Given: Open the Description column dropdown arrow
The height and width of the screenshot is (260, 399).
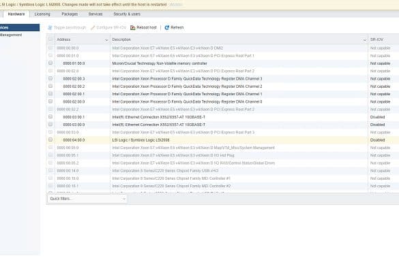Looking at the screenshot, I should point(364,40).
